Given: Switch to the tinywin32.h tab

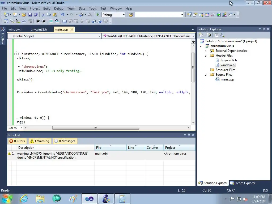Looking at the screenshot, I should click(39, 29).
